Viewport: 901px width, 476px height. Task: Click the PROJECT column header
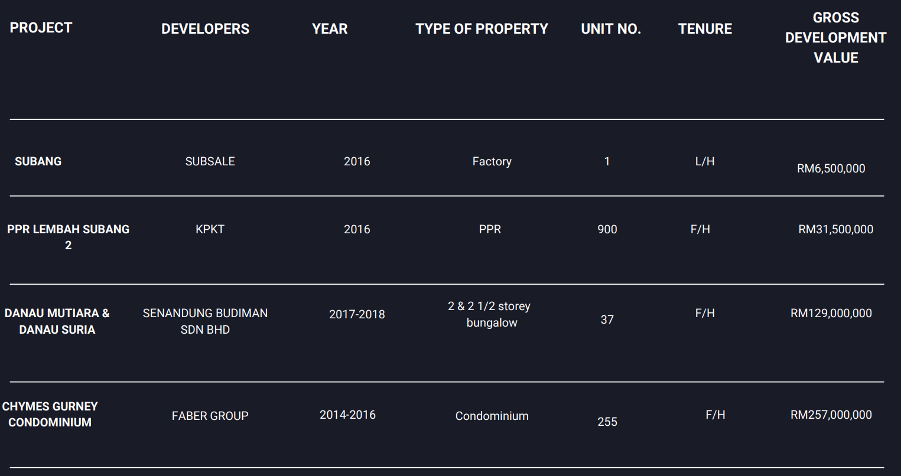(41, 28)
